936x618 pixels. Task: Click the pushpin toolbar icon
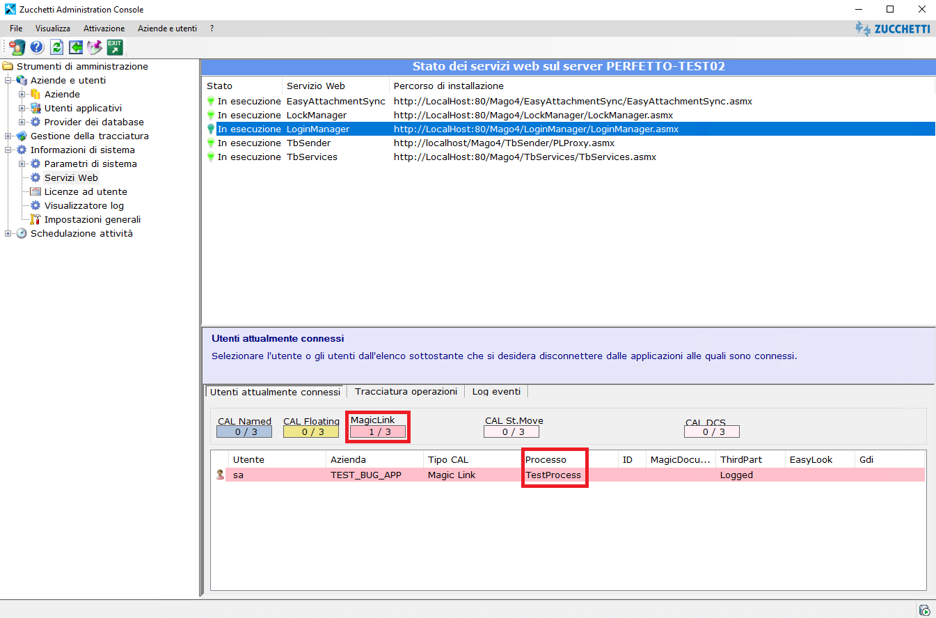point(95,47)
